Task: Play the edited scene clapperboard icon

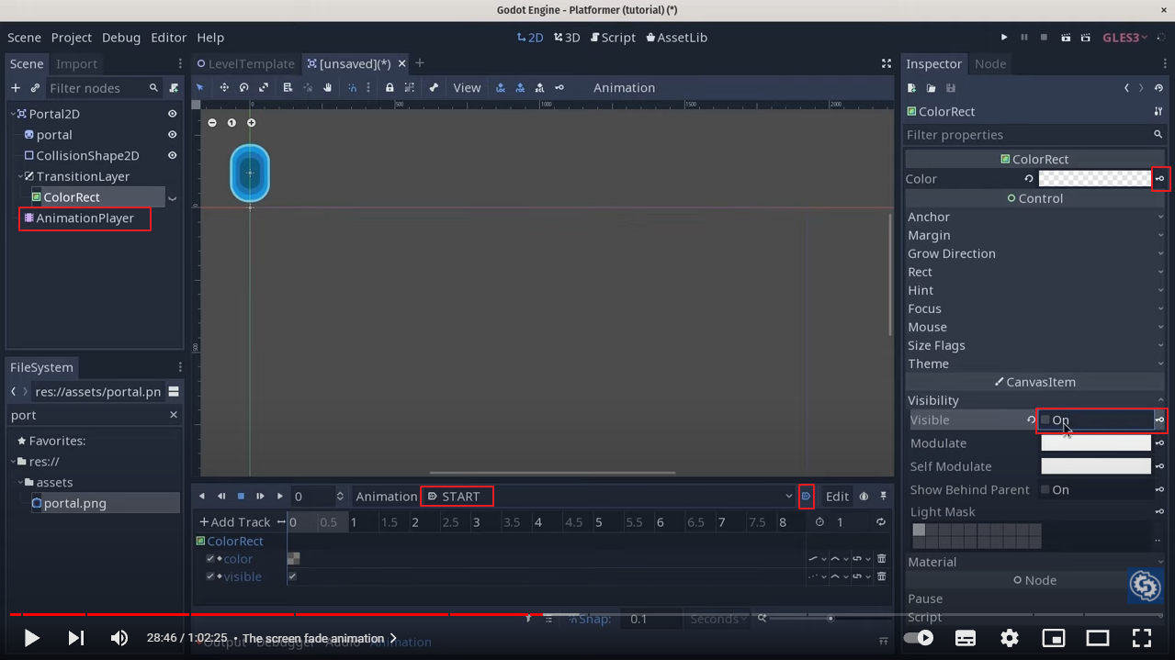Action: point(1066,38)
